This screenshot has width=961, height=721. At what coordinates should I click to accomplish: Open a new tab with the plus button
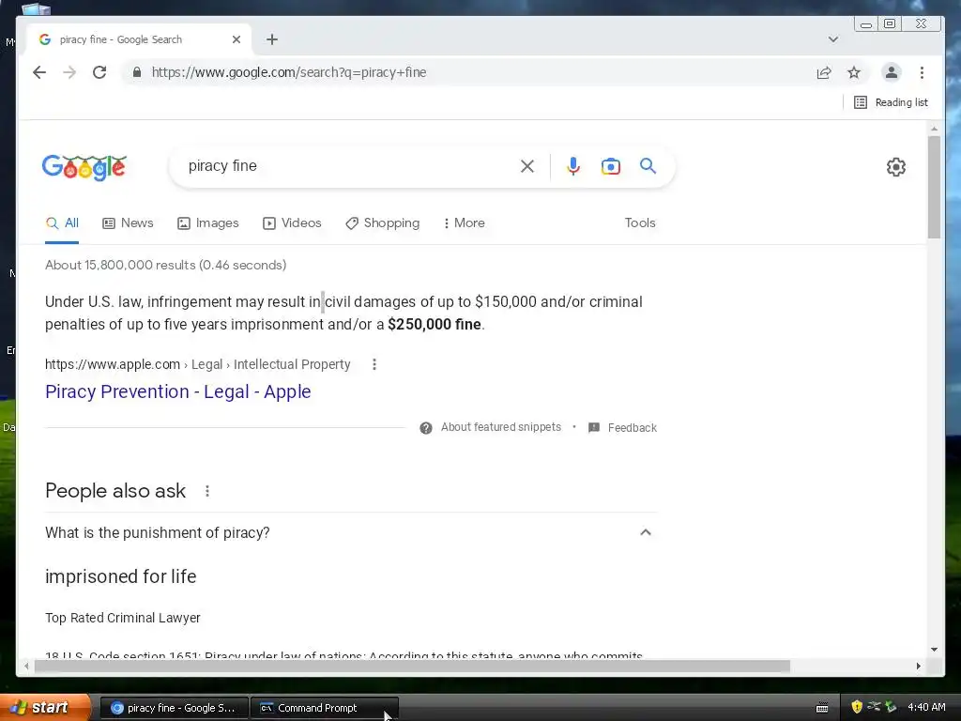[x=272, y=39]
